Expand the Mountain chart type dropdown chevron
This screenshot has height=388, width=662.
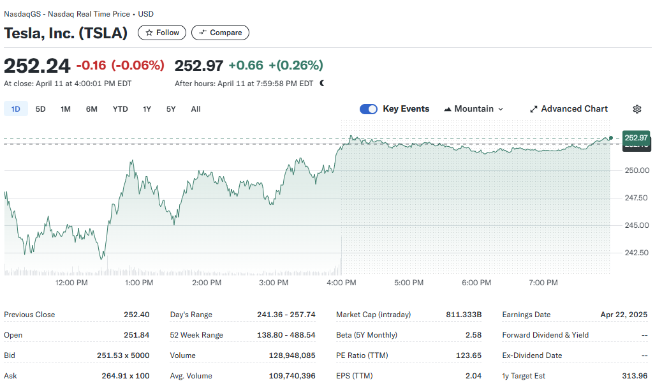coord(501,109)
